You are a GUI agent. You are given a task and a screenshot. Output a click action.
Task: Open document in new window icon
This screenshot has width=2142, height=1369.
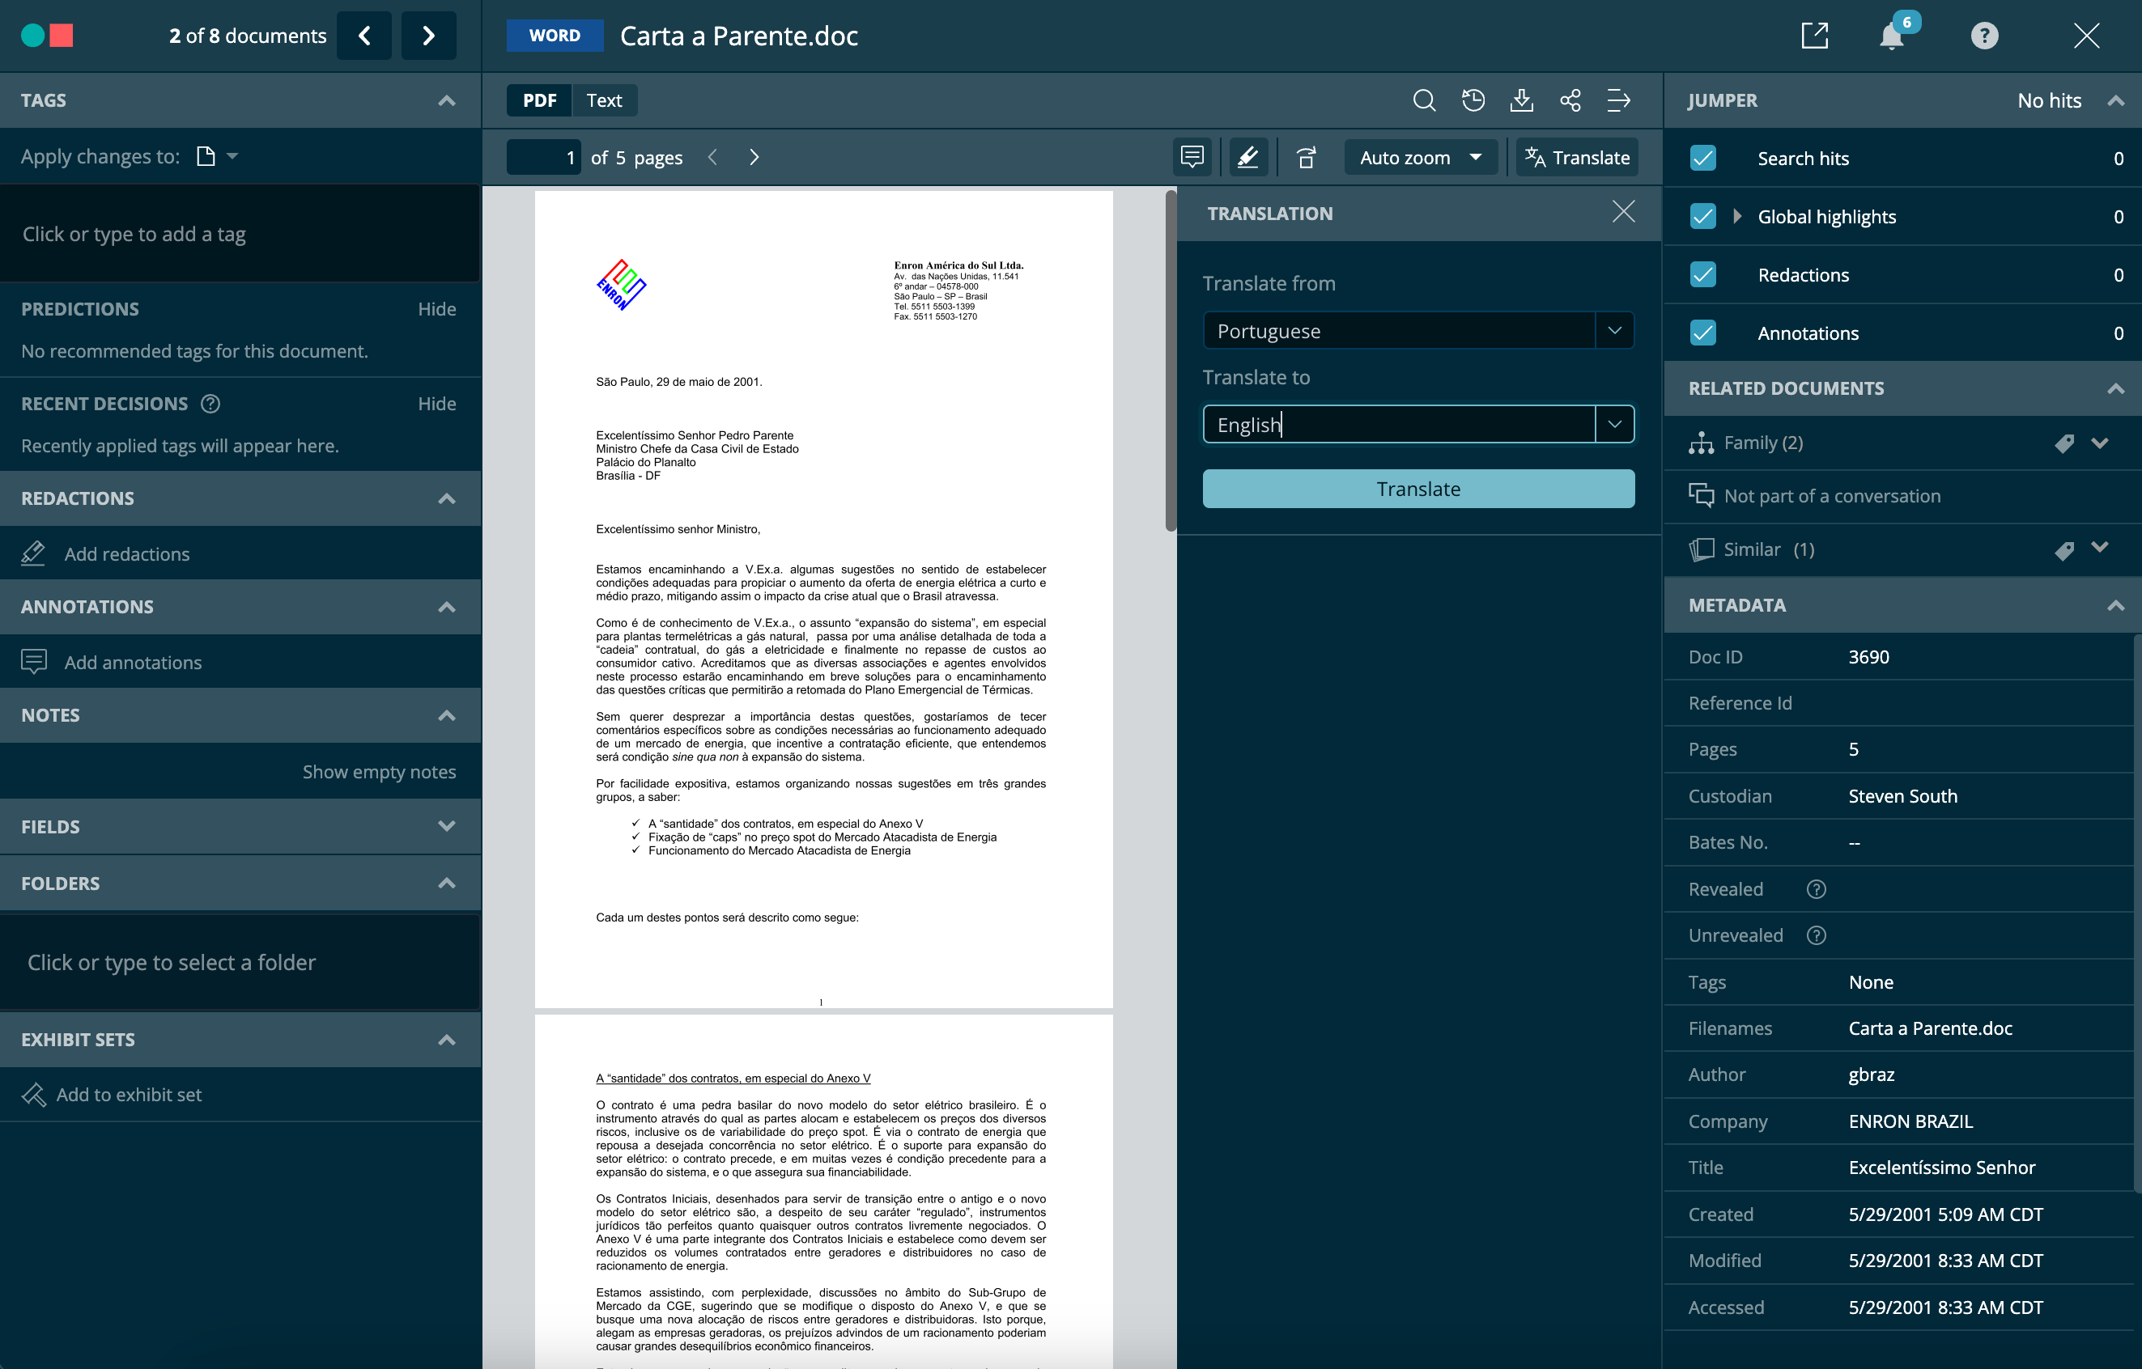click(x=1815, y=36)
